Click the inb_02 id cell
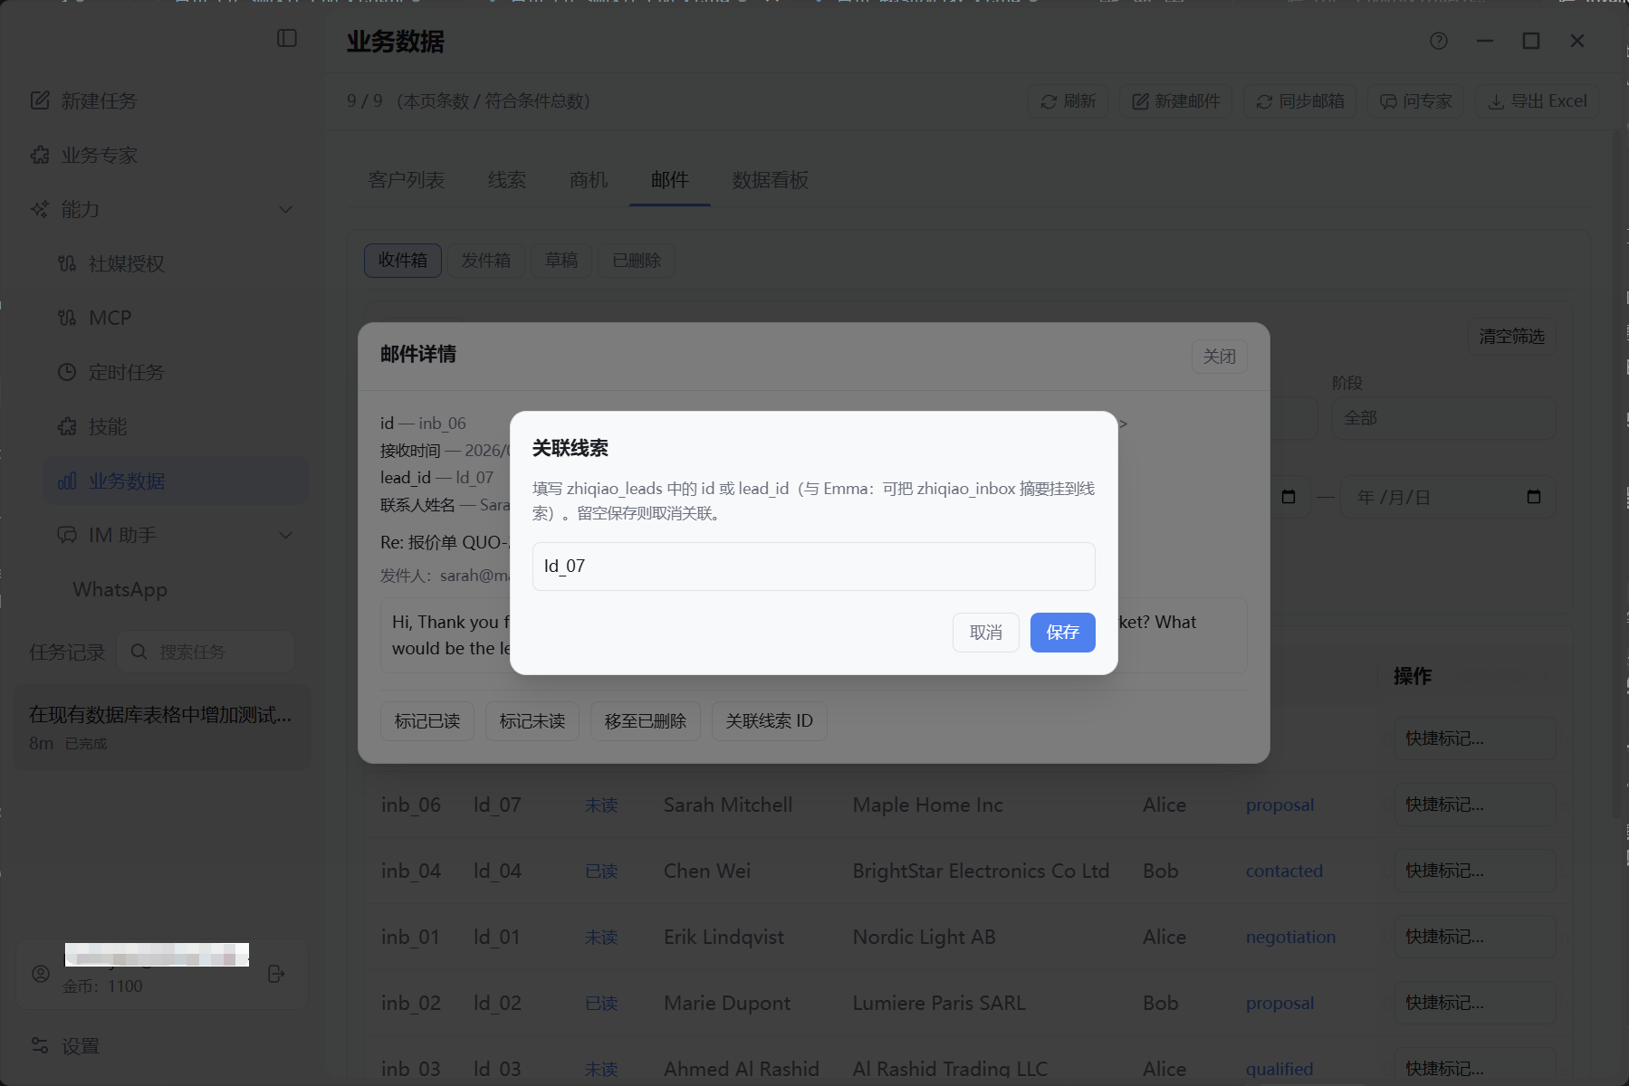Viewport: 1629px width, 1086px height. tap(411, 1003)
